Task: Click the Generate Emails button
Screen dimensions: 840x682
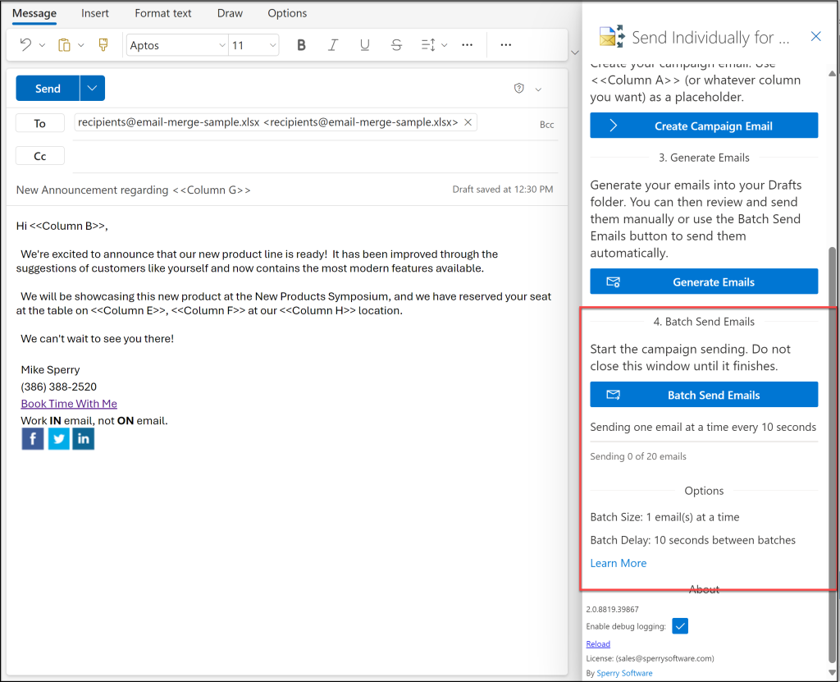Action: (x=704, y=281)
